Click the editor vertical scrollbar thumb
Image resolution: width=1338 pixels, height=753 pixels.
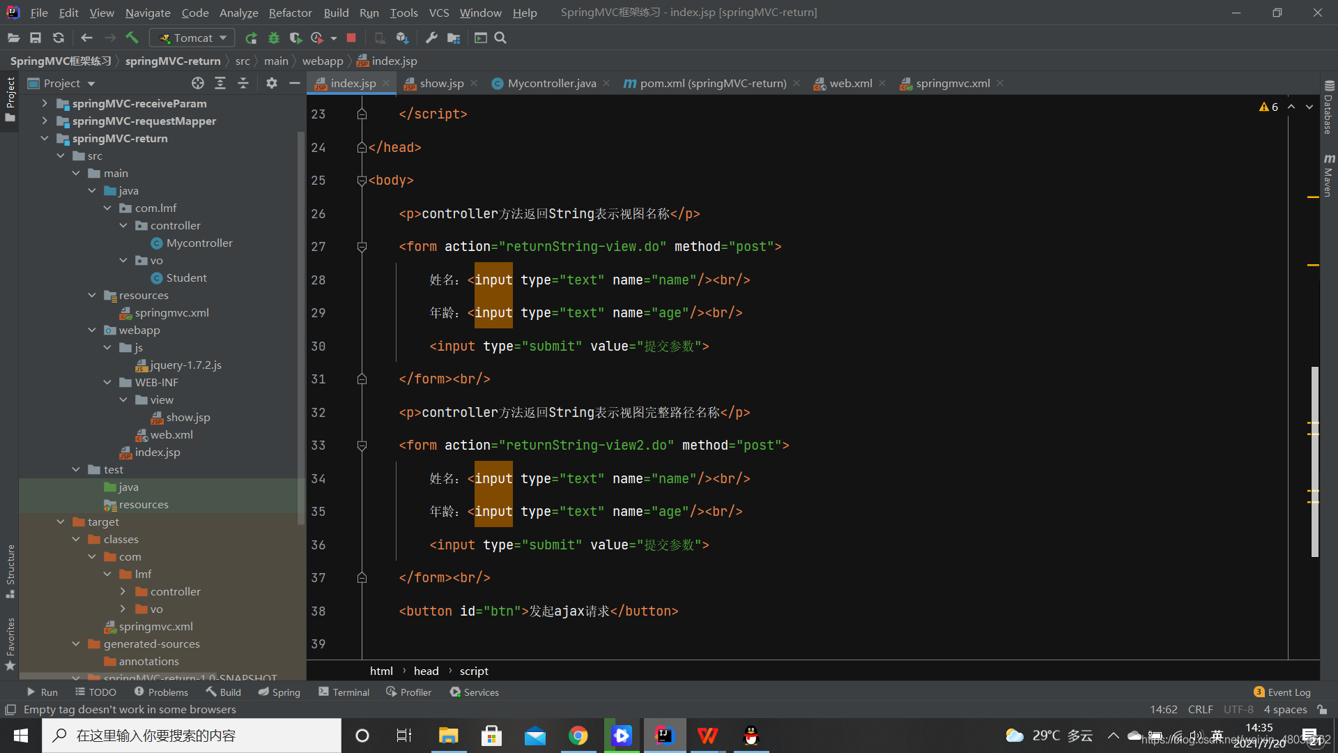point(1314,460)
